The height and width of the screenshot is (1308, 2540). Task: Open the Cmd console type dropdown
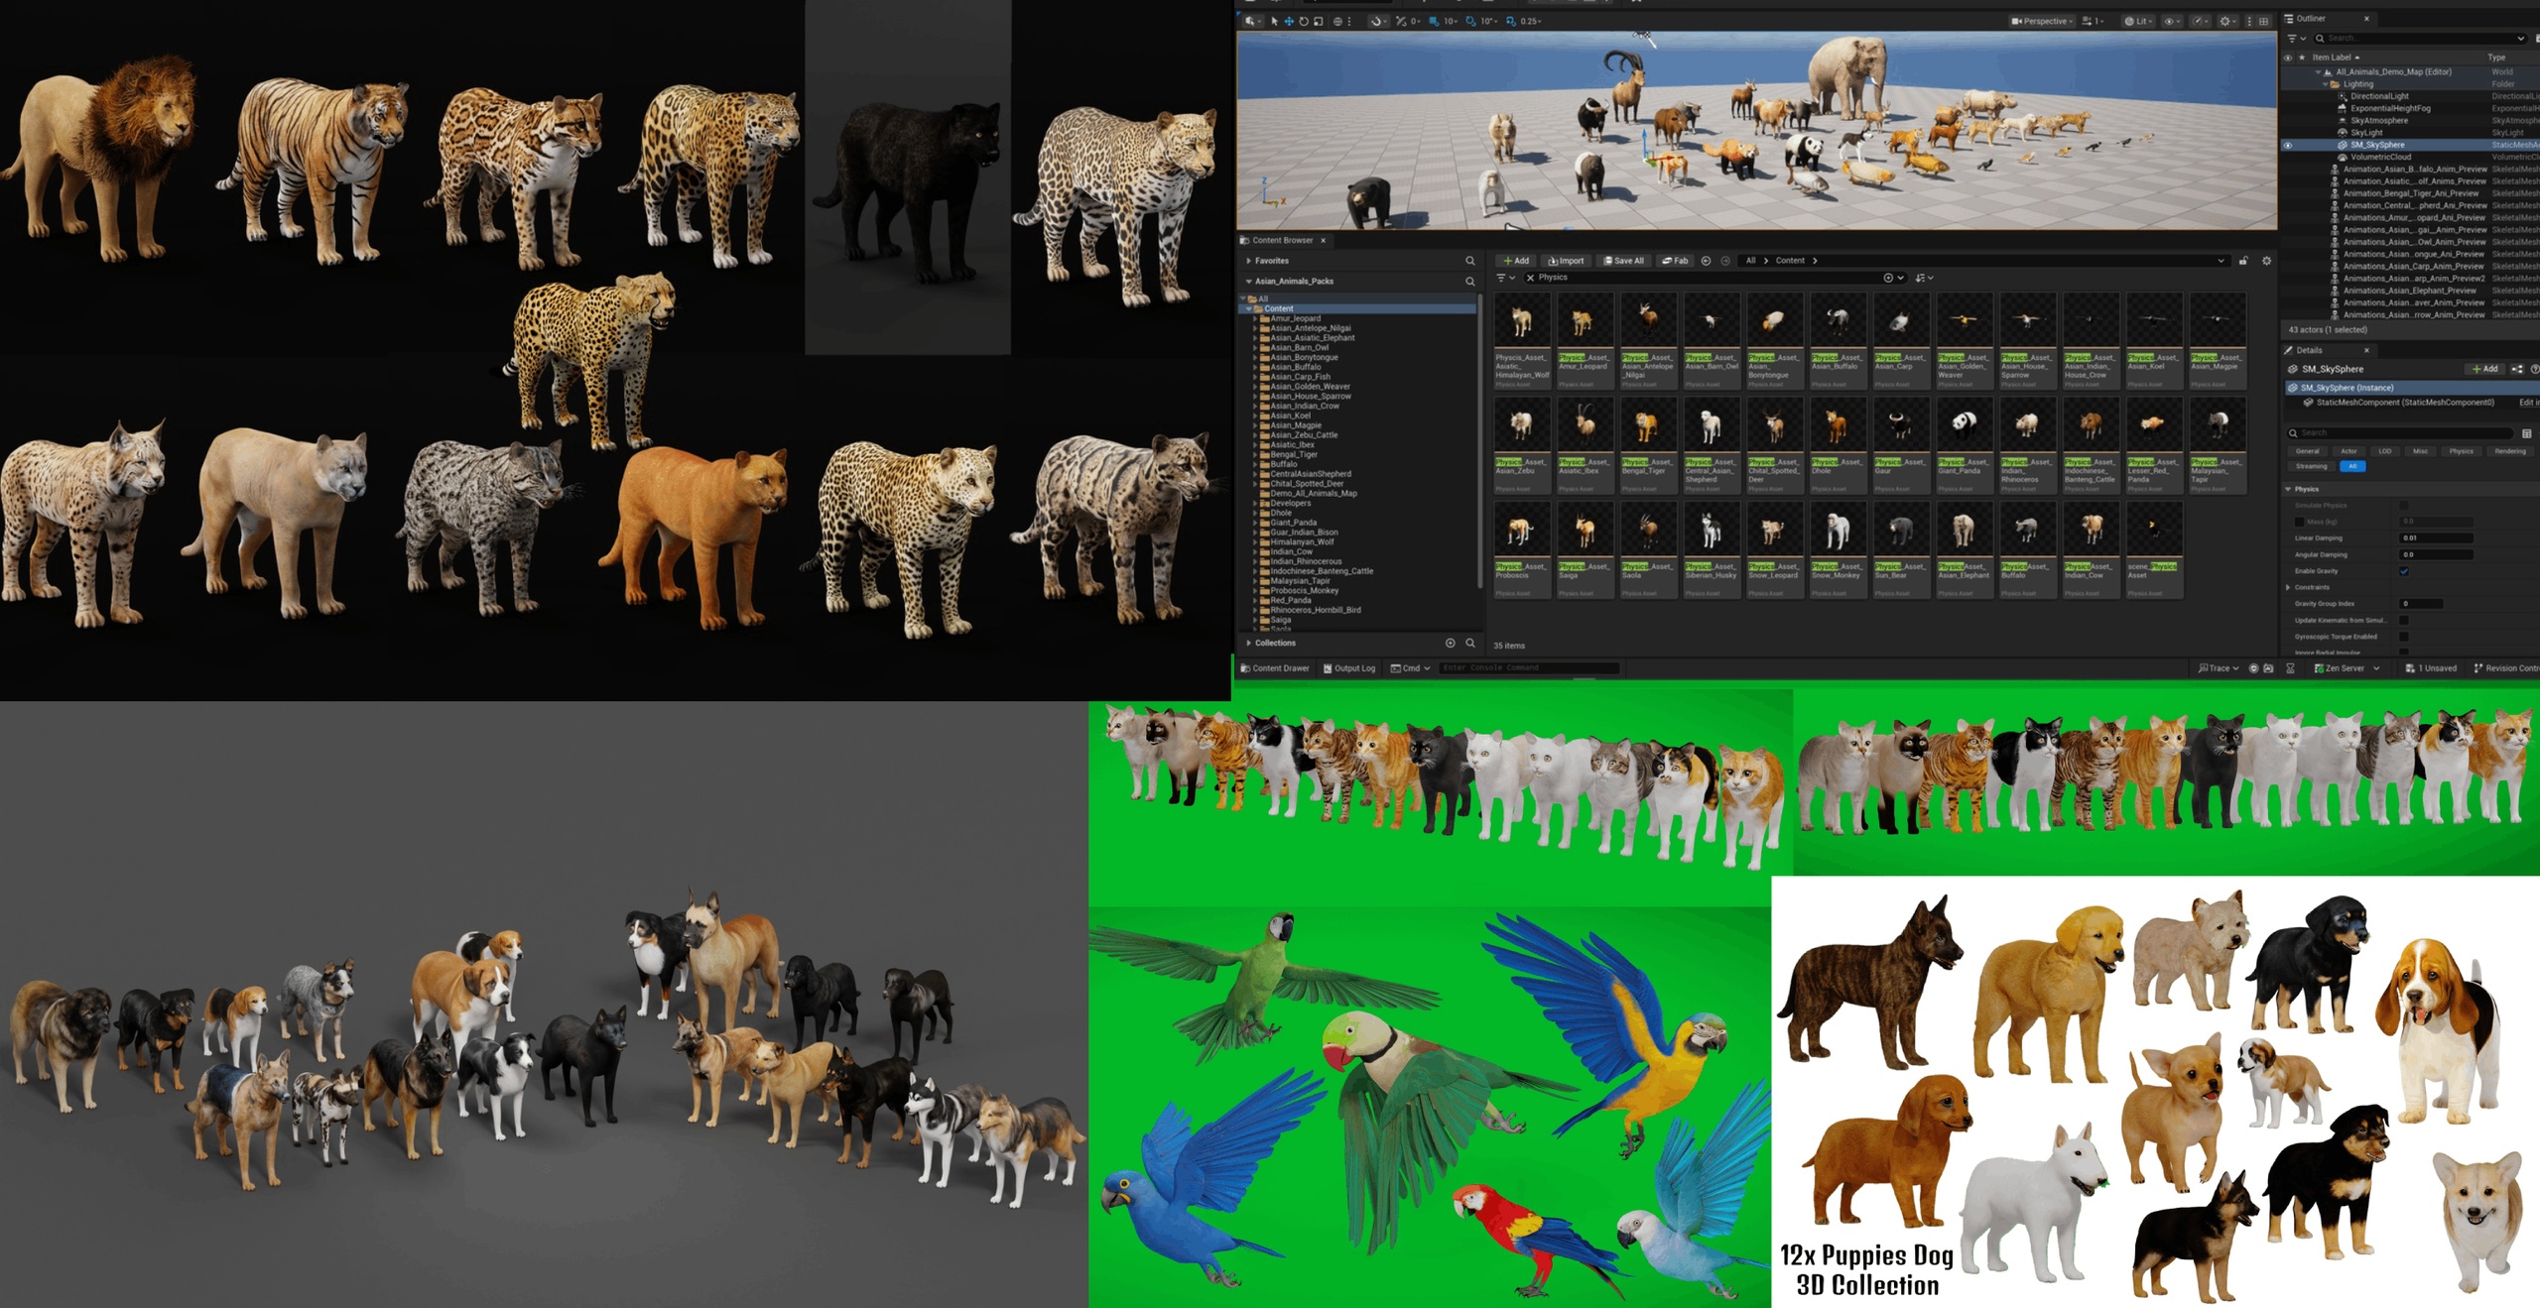click(1410, 668)
